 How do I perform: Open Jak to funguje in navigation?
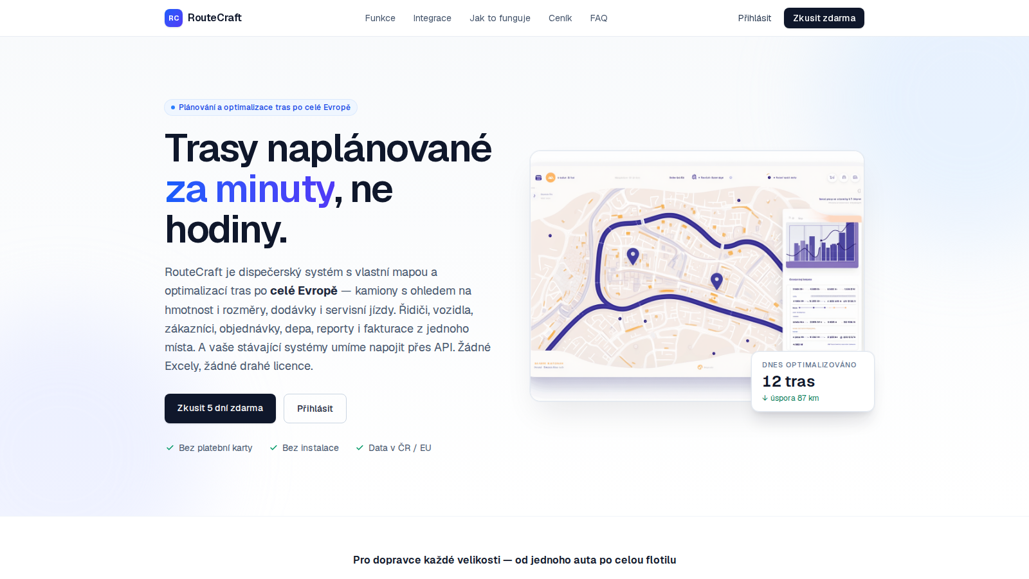(x=500, y=18)
